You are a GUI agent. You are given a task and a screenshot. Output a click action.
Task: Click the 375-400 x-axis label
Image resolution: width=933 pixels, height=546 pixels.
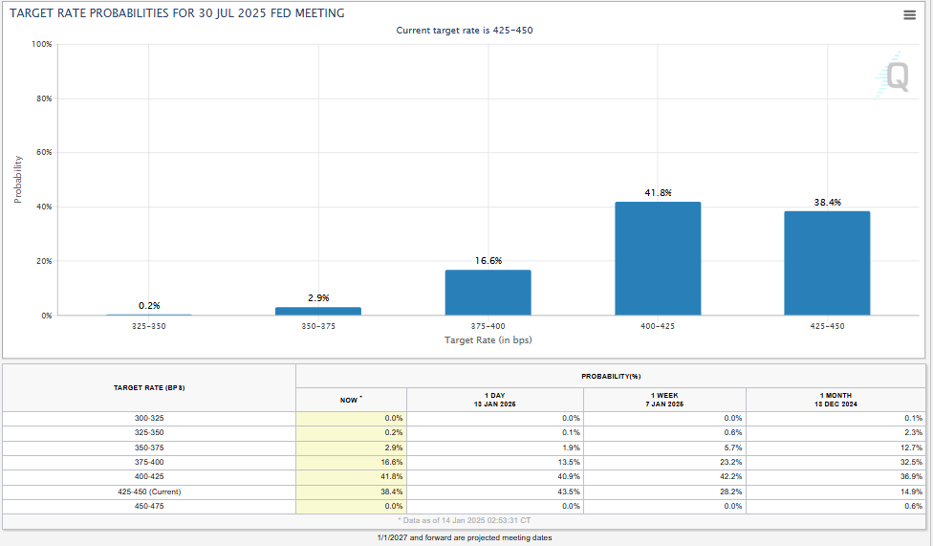pos(488,326)
